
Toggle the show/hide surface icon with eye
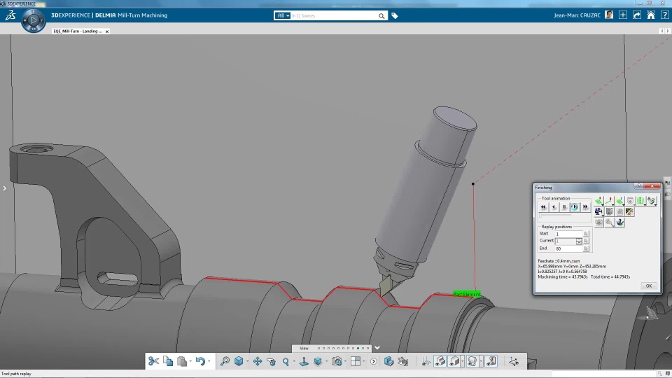pos(440,361)
